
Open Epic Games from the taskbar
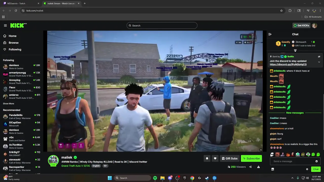[x=185, y=178]
